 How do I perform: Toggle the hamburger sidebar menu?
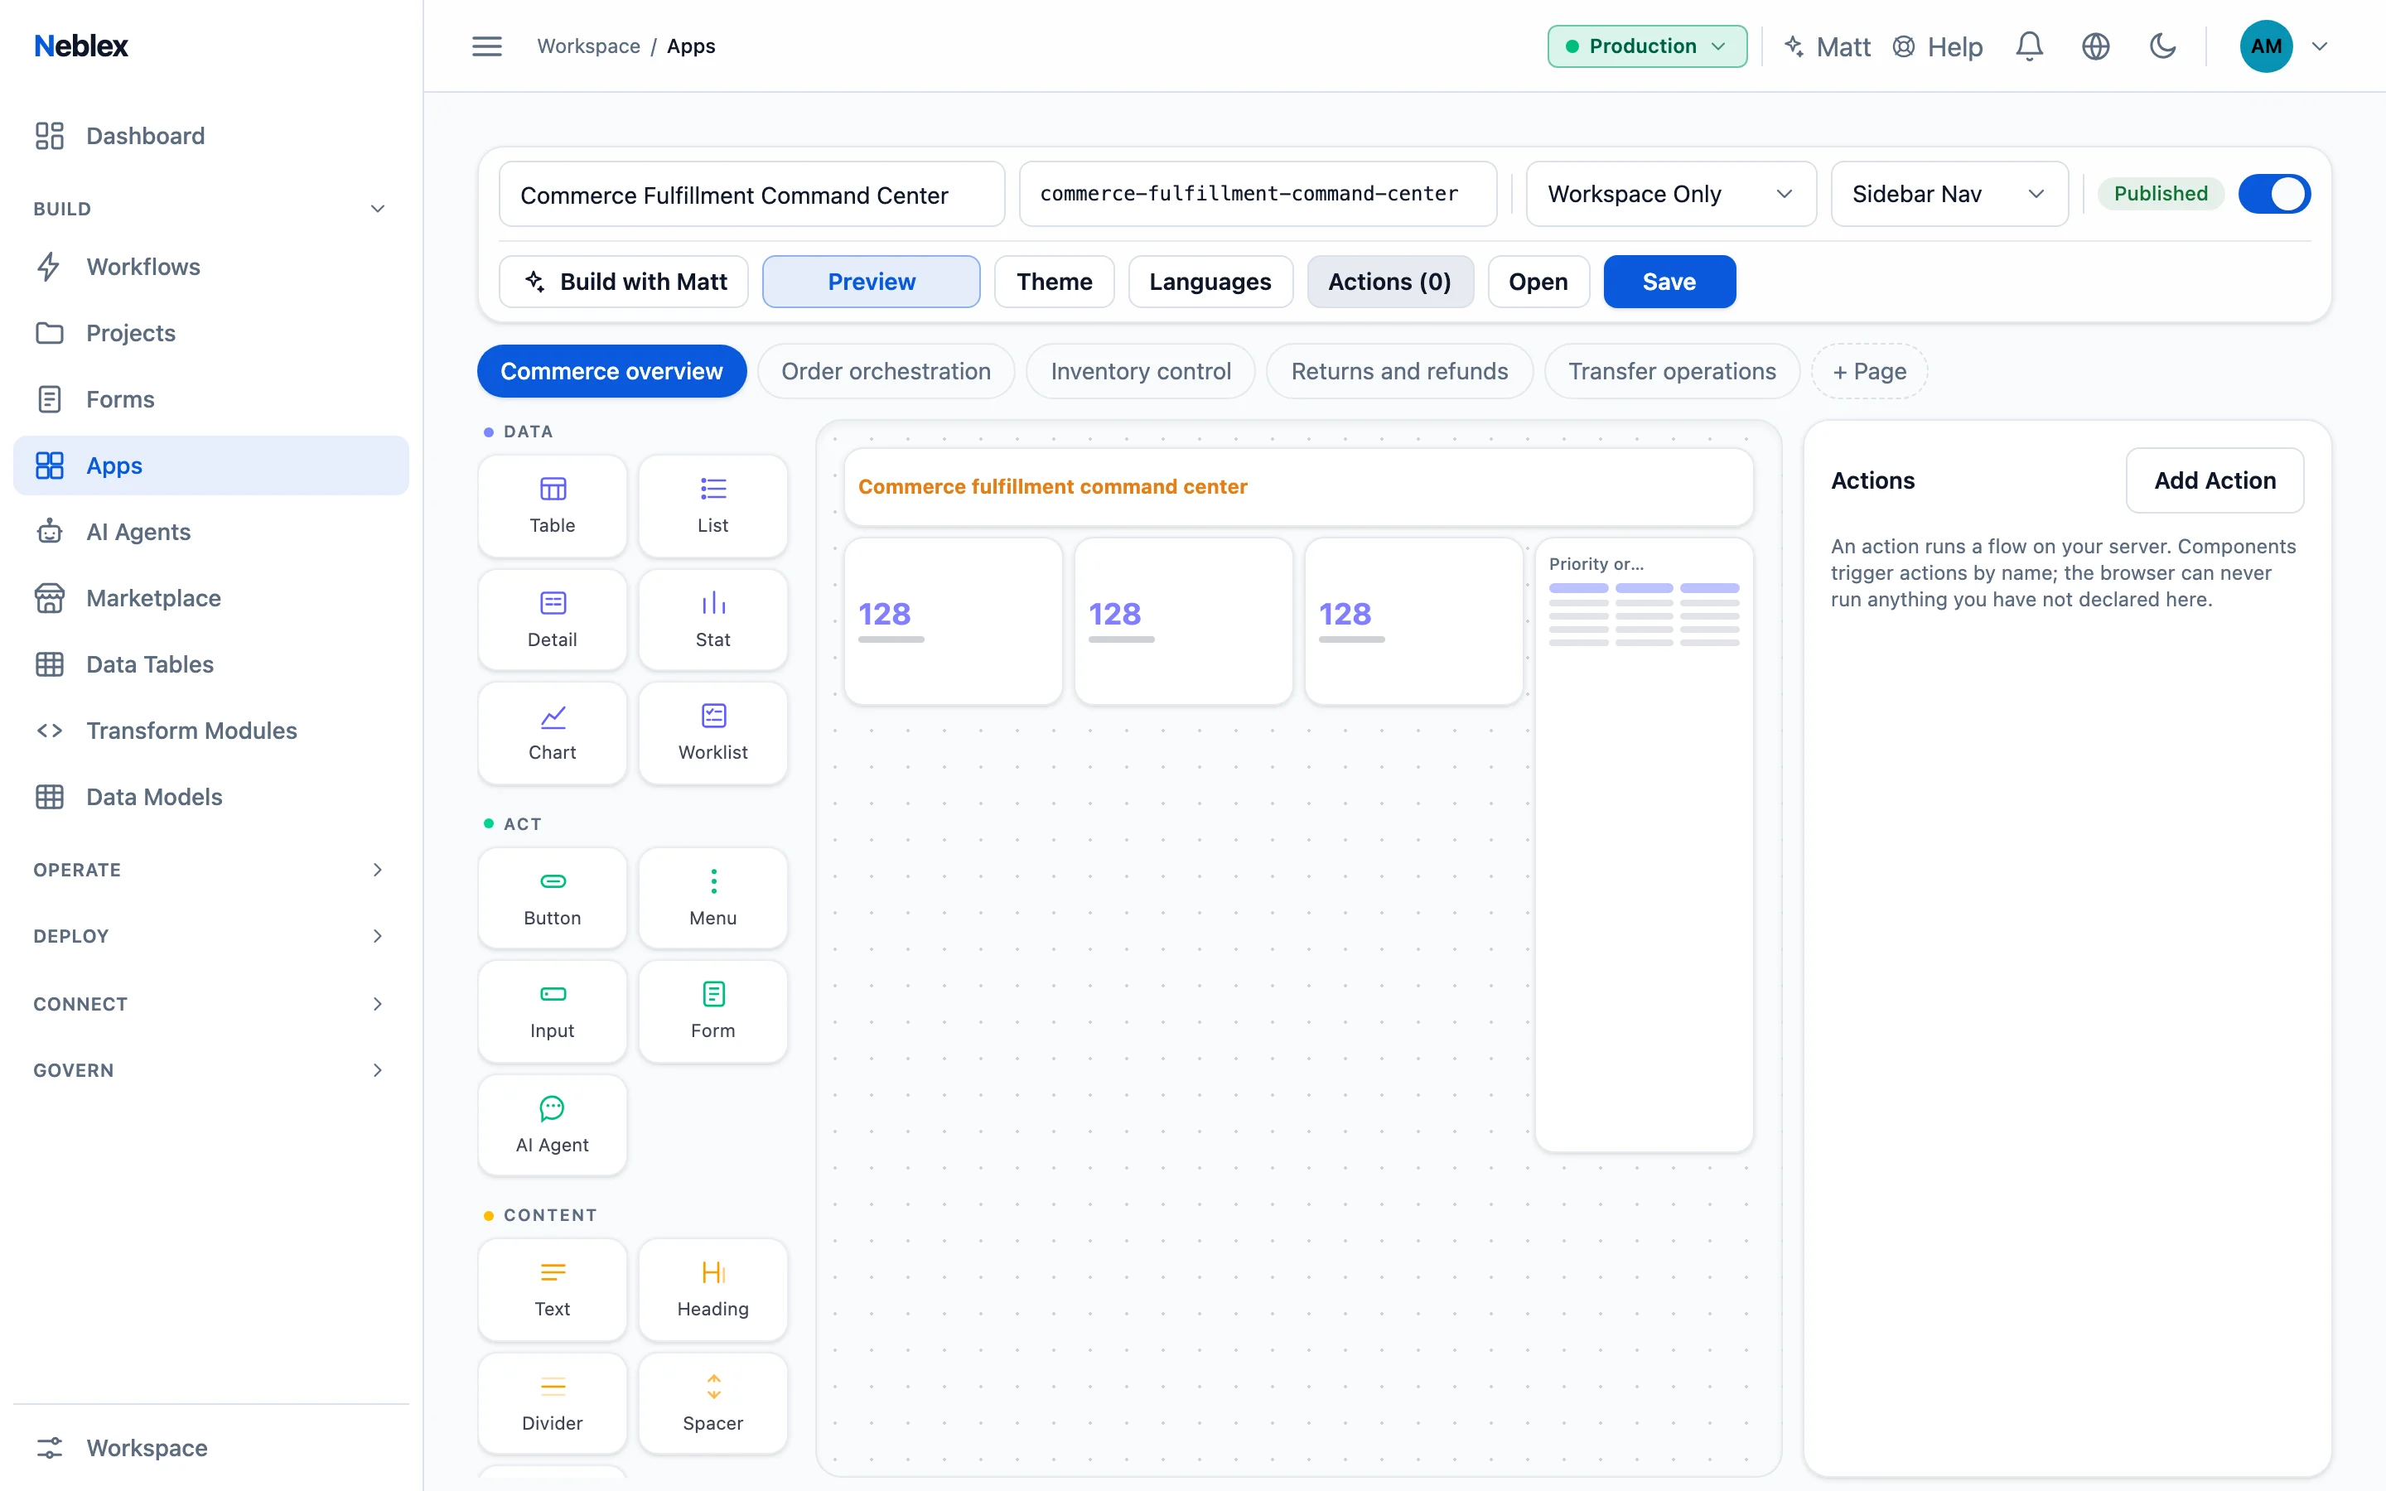point(487,46)
